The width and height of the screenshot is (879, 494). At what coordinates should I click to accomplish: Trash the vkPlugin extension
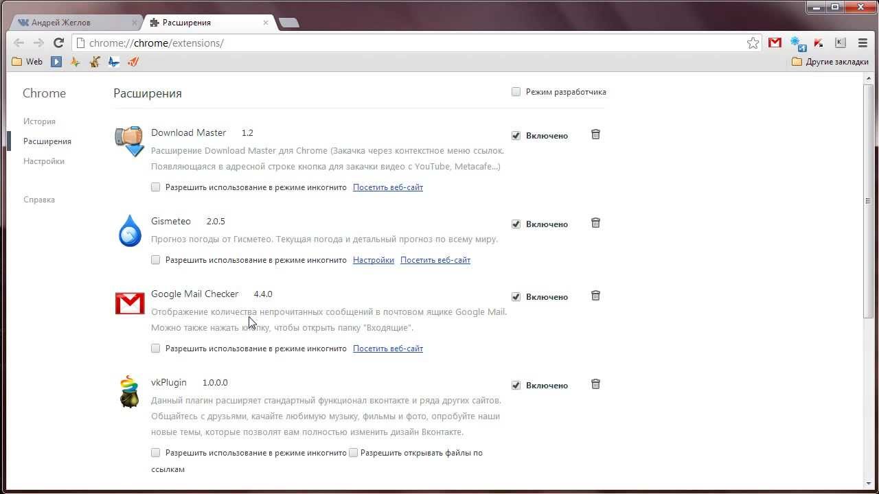tap(595, 384)
